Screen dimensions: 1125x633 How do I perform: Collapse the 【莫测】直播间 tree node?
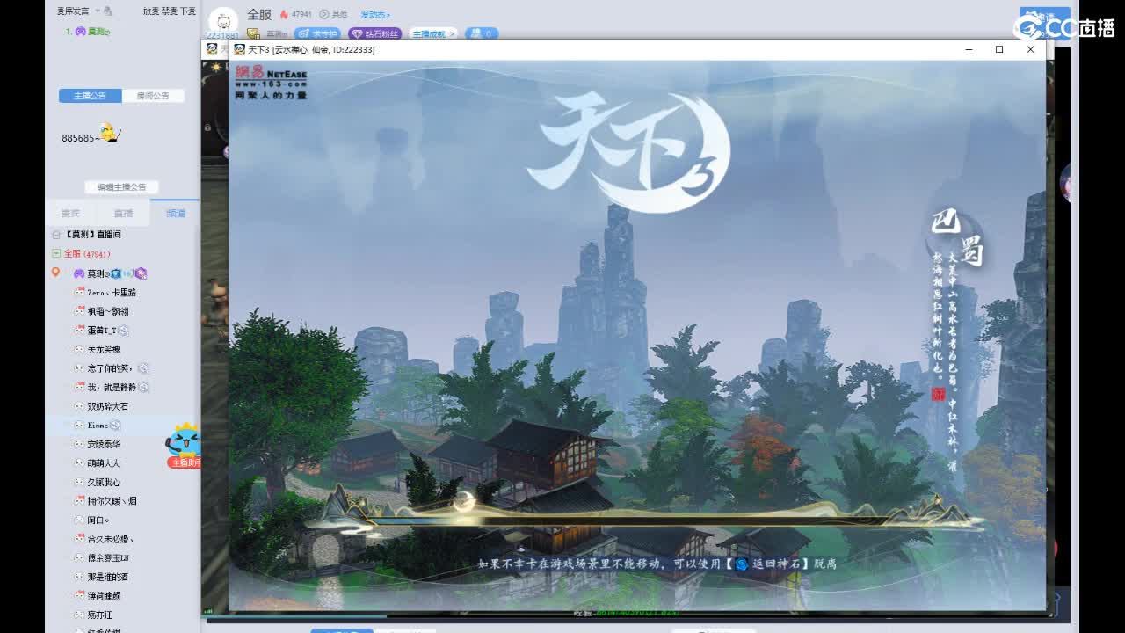(x=56, y=235)
